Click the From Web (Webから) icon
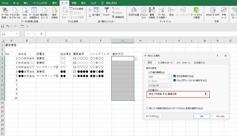This screenshot has height=136, width=237. pyautogui.click(x=25, y=13)
